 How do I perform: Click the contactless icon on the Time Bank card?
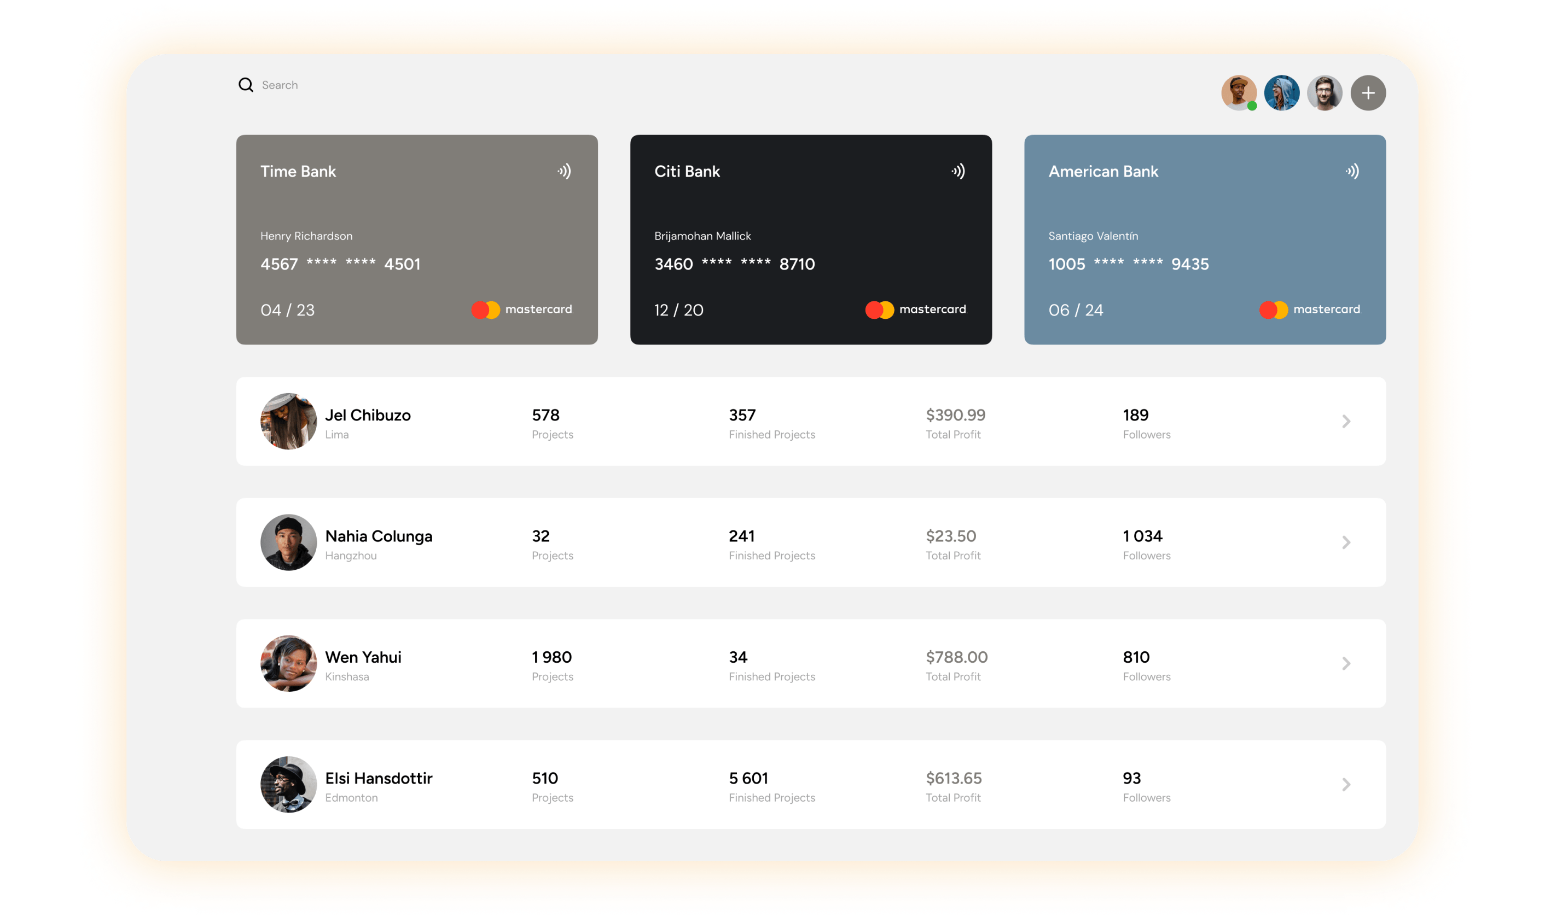(x=564, y=171)
